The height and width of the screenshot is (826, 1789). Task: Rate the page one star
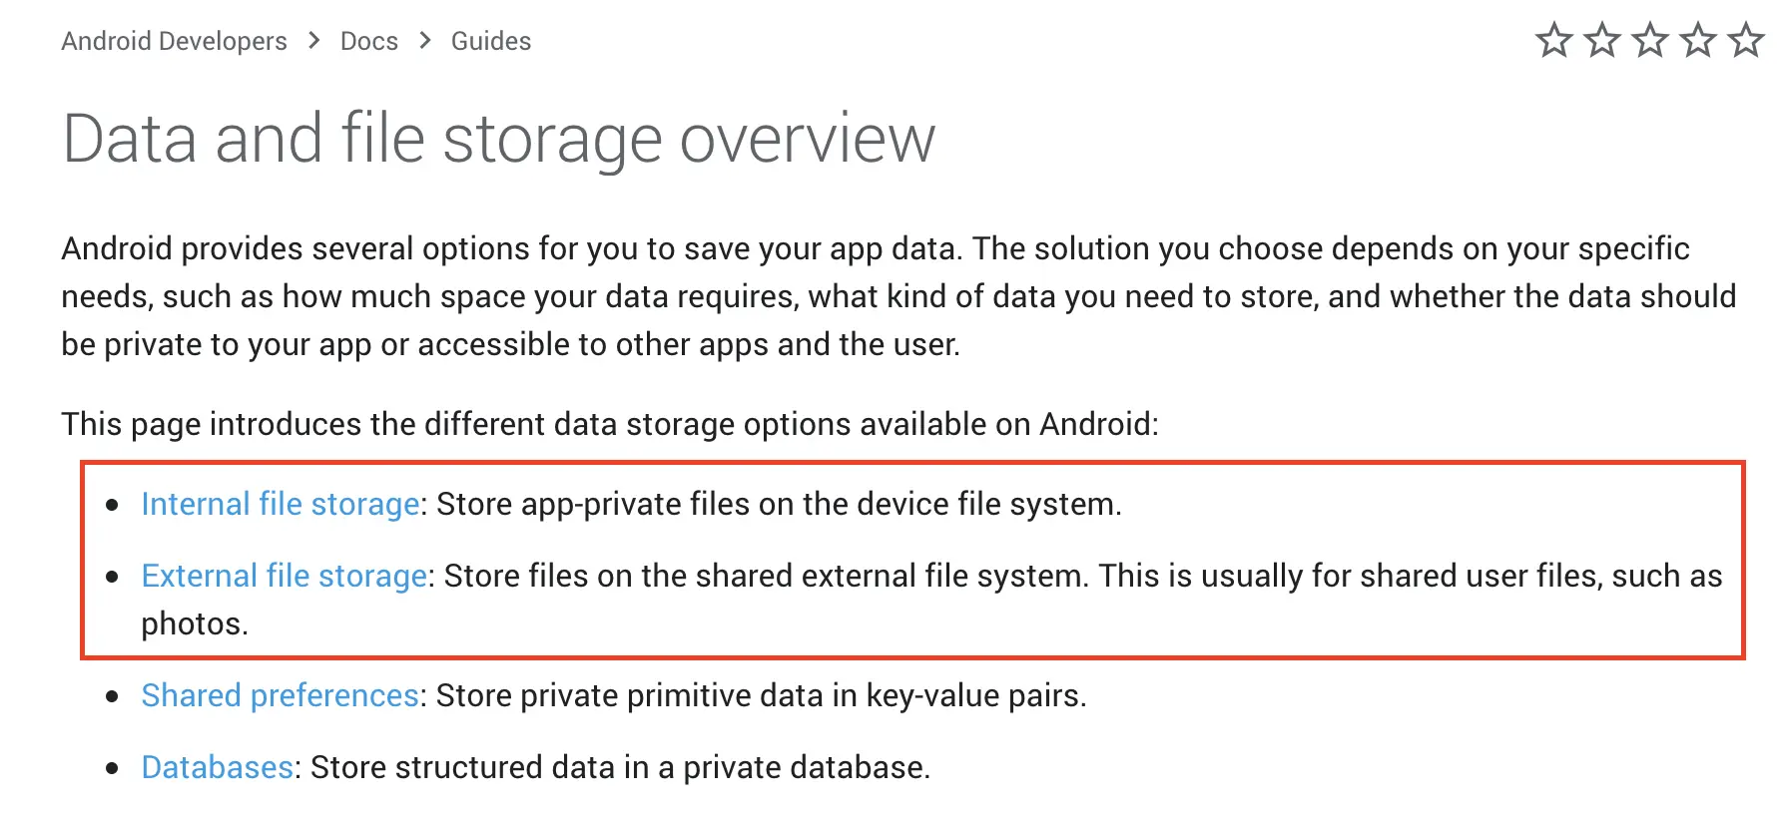tap(1553, 40)
